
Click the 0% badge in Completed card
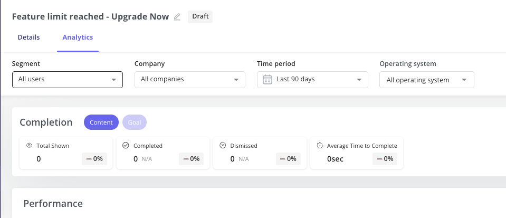[x=192, y=158]
